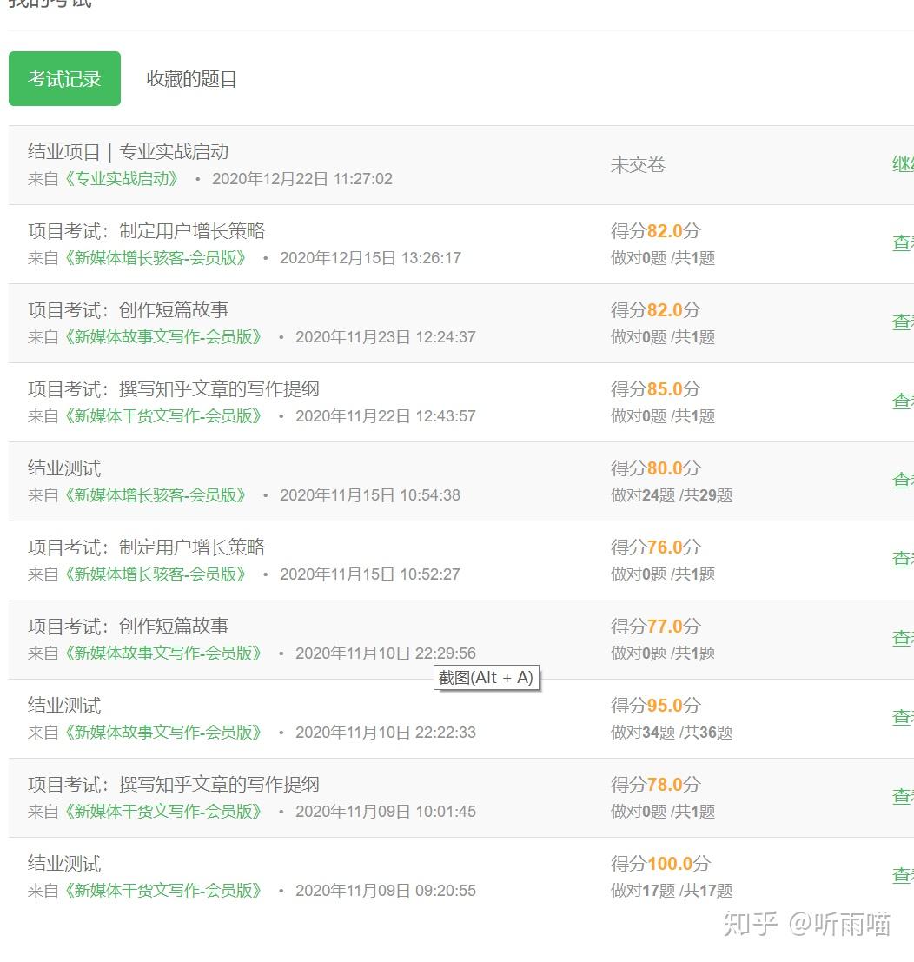Click 《新媒体增长骇客-会员版》 link timestamped 10:54:38

(x=156, y=495)
